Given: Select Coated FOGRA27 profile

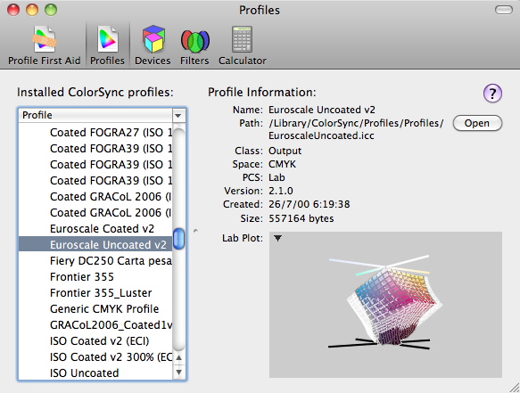Looking at the screenshot, I should tap(95, 132).
